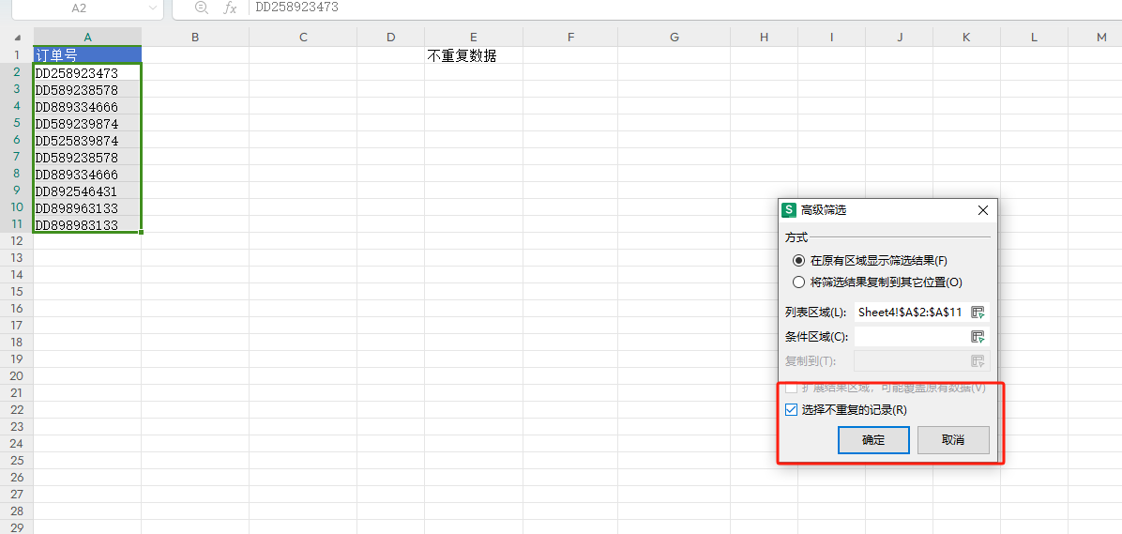Open the range picker for 条件区域
The height and width of the screenshot is (534, 1122).
coord(978,336)
